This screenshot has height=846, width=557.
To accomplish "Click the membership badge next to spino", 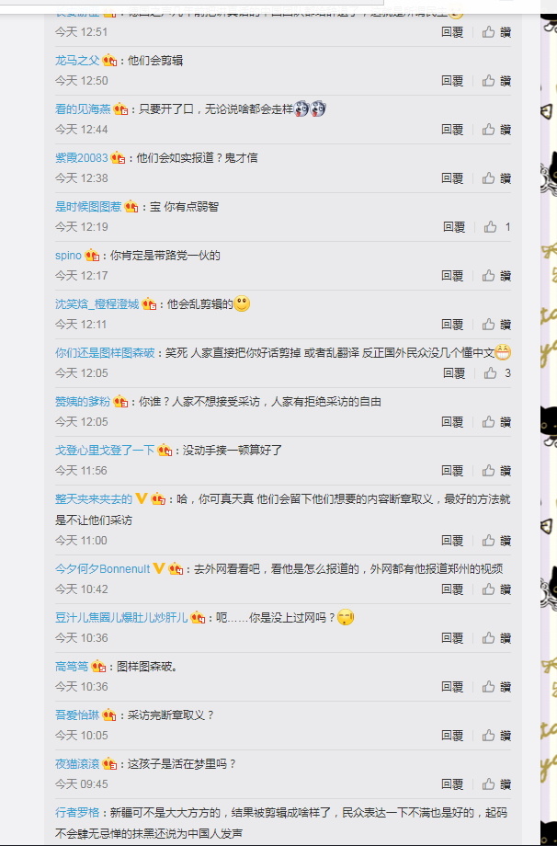I will 92,256.
